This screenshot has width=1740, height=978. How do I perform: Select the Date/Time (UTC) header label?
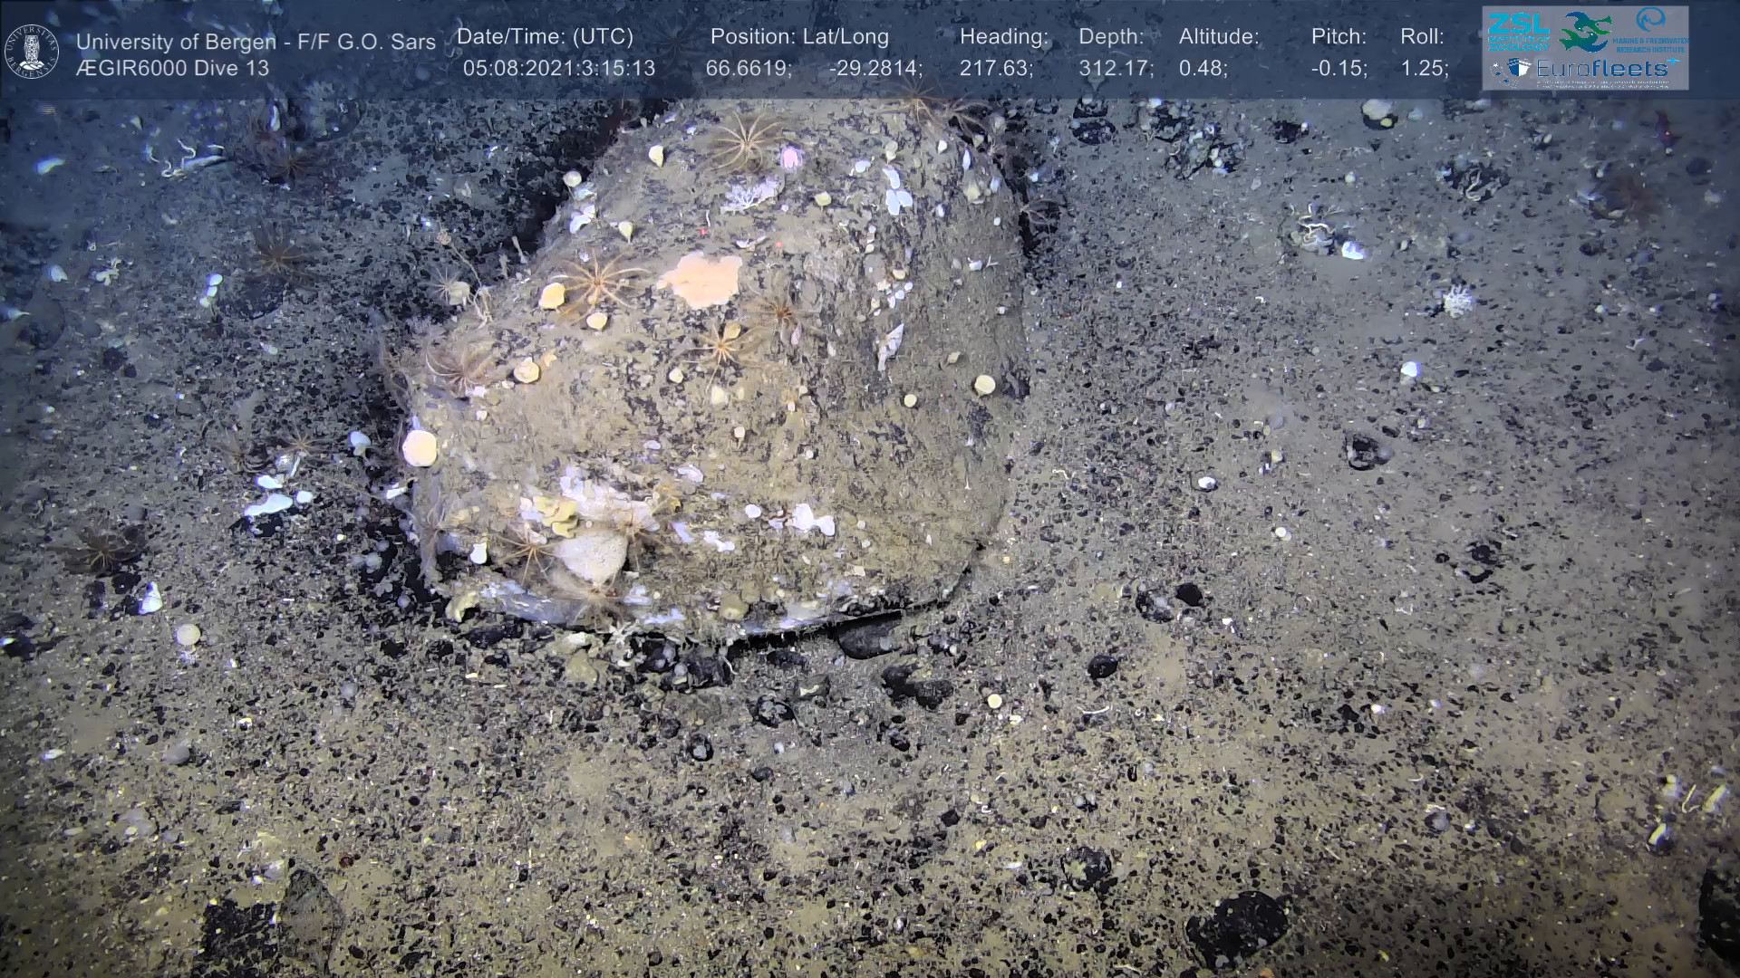coord(545,36)
